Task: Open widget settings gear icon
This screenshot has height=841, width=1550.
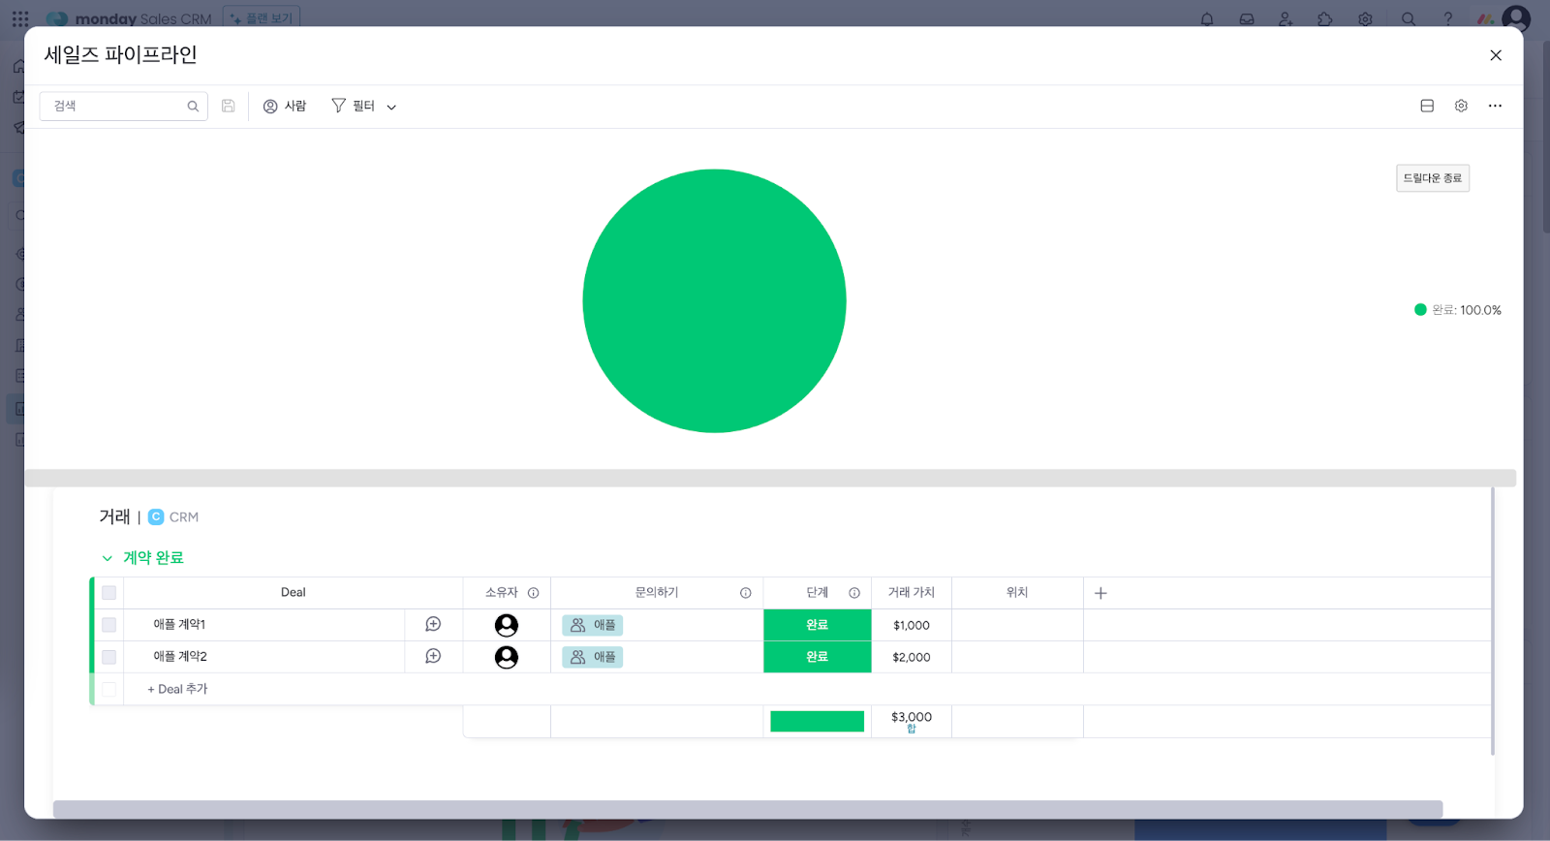Action: (1461, 106)
